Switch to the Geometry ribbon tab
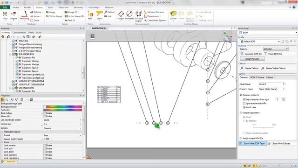 tap(78, 7)
